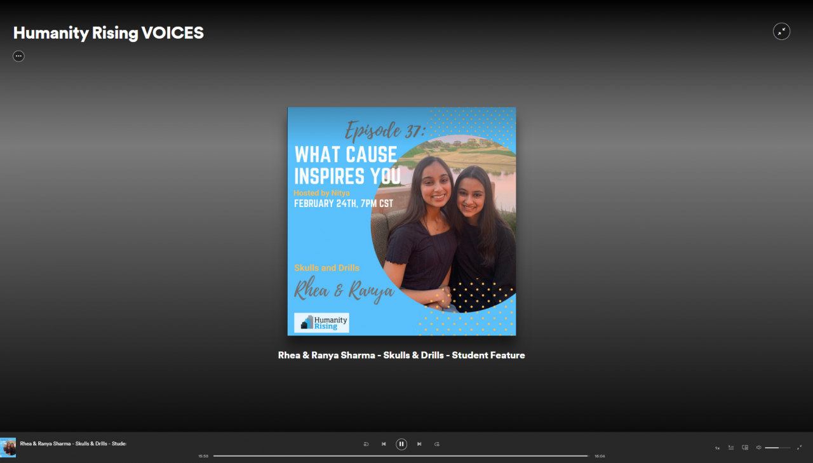813x463 pixels.
Task: Mute the volume speaker icon
Action: [x=758, y=447]
